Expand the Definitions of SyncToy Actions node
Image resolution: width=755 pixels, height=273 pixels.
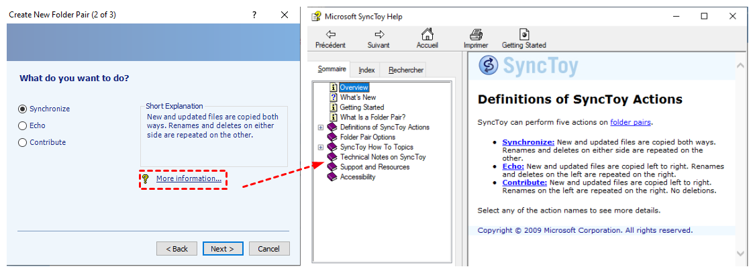pyautogui.click(x=321, y=127)
